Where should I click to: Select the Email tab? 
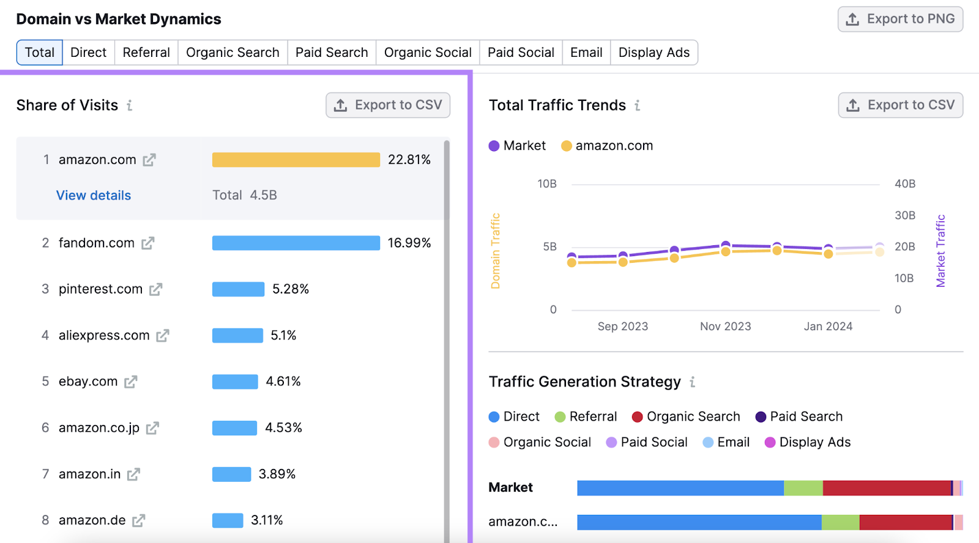coord(586,53)
